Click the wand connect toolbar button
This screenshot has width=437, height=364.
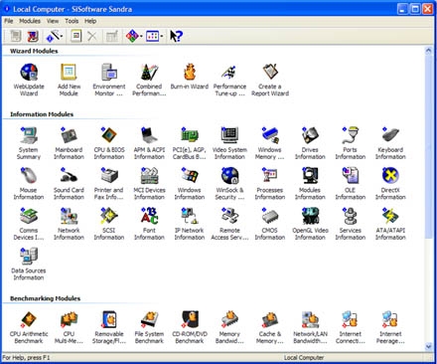(53, 36)
